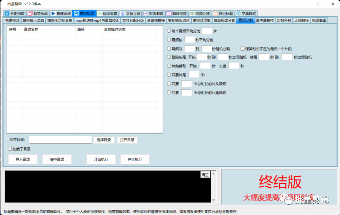The image size is (340, 215).
Task: Click the 选择目录 button
Action: click(x=104, y=140)
